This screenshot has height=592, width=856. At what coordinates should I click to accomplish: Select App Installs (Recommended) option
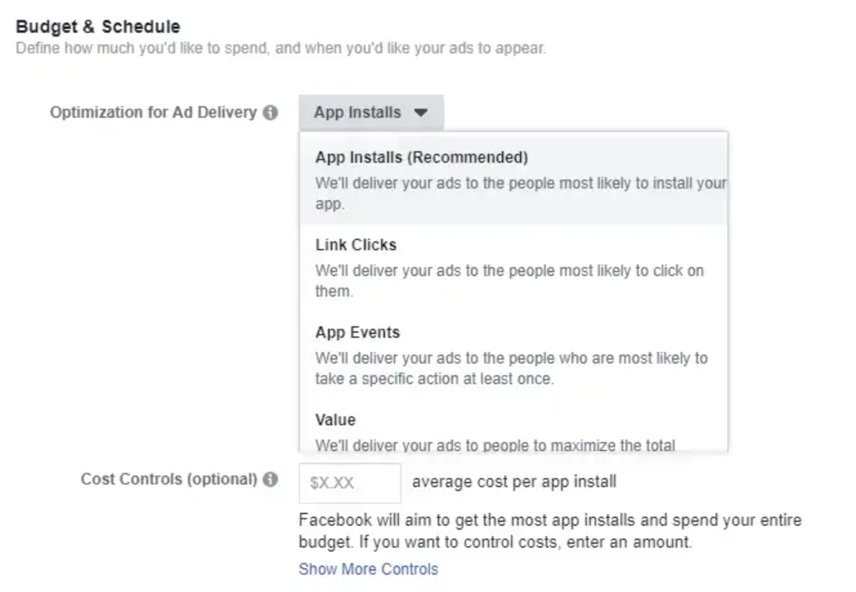422,158
